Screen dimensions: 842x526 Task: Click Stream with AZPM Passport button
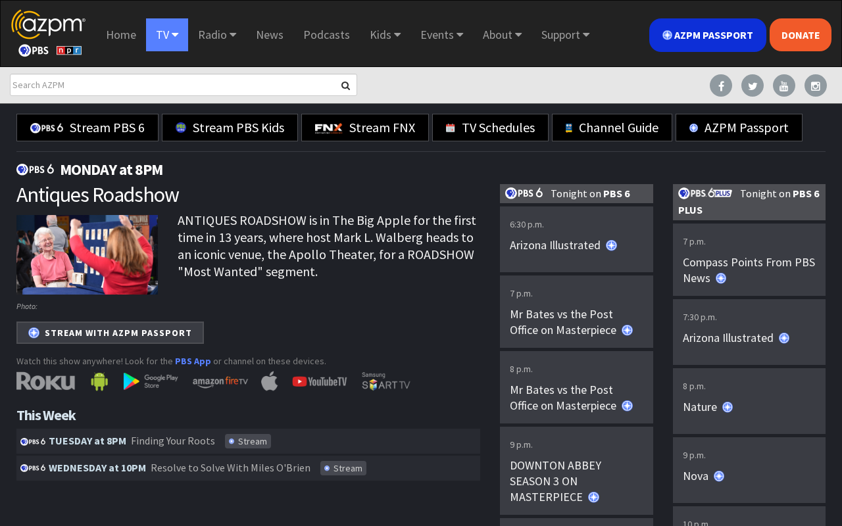click(x=110, y=333)
